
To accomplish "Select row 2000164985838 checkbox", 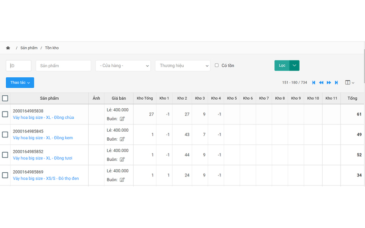I will click(x=5, y=114).
